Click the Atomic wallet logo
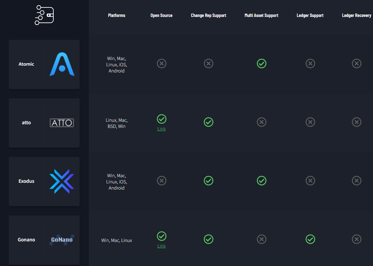This screenshot has width=373, height=266. tap(62, 64)
